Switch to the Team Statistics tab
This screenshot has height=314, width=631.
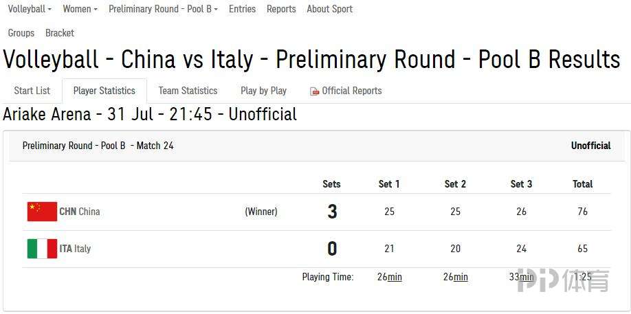coord(188,91)
